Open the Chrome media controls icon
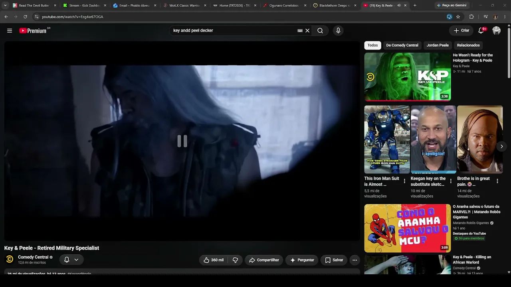 coord(485,17)
